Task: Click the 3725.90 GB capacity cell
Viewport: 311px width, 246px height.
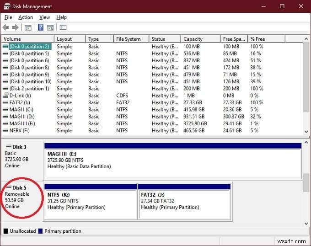Action: coord(195,123)
